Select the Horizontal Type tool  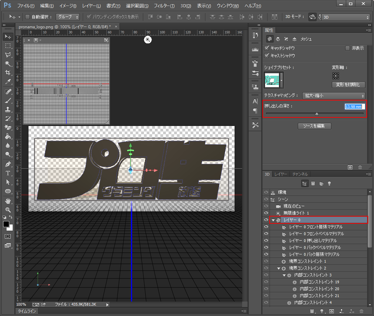coord(8,173)
